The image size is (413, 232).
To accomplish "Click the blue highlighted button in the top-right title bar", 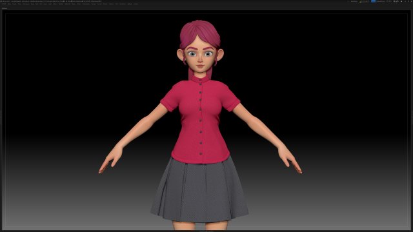I will coord(373,1).
